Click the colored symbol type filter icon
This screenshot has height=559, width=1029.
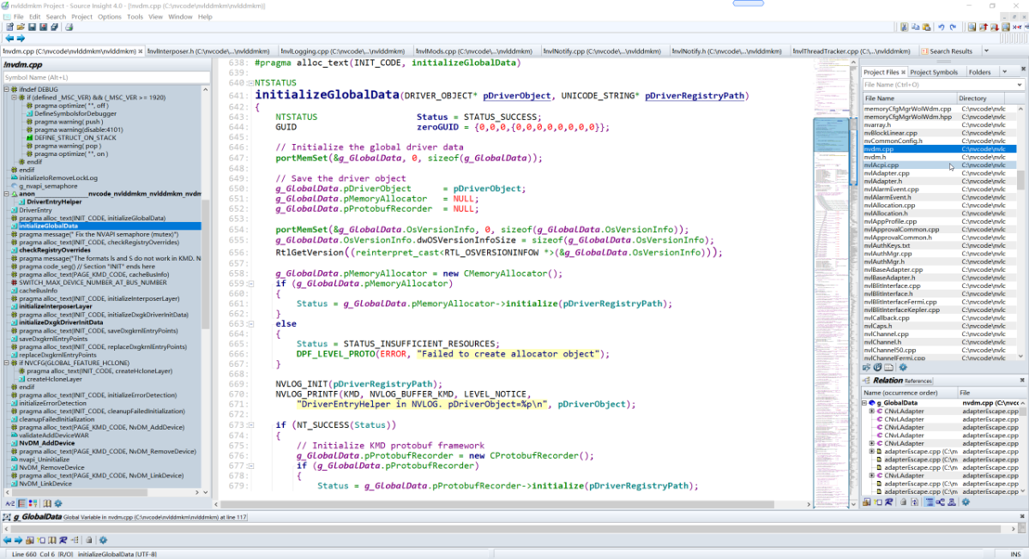pyautogui.click(x=33, y=503)
